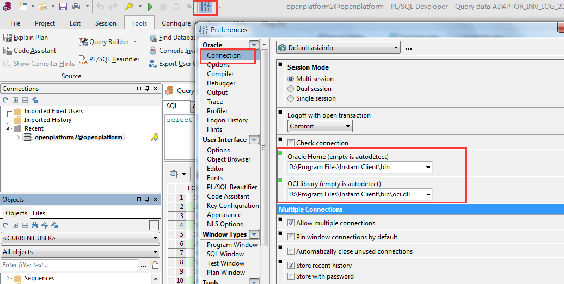Select Connection in the Preferences tree
This screenshot has height=284, width=564.
(224, 55)
